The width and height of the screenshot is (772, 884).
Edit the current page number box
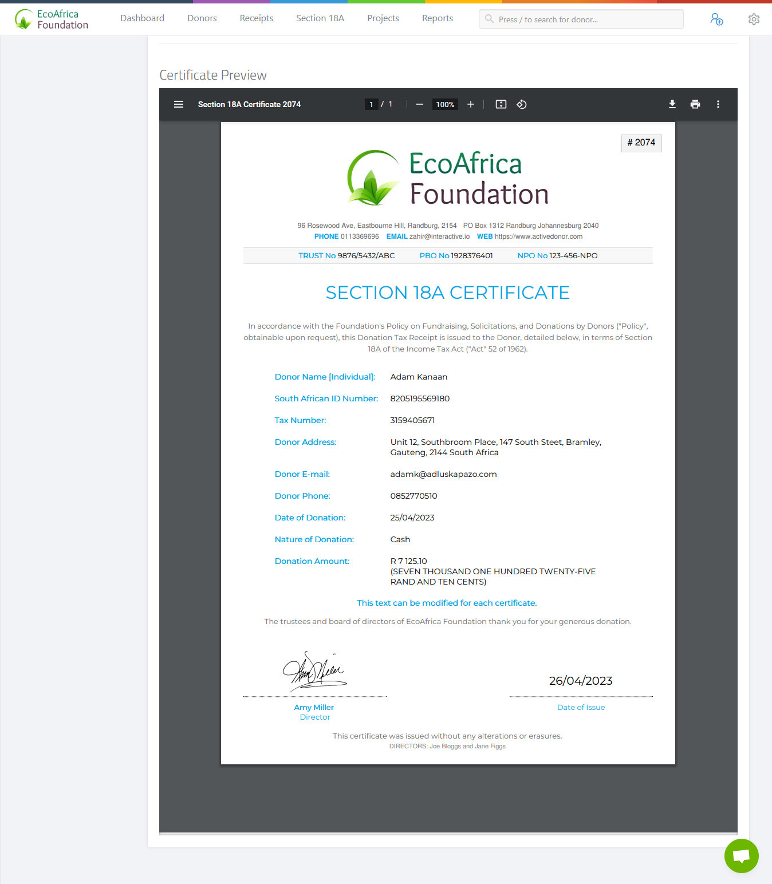point(371,104)
